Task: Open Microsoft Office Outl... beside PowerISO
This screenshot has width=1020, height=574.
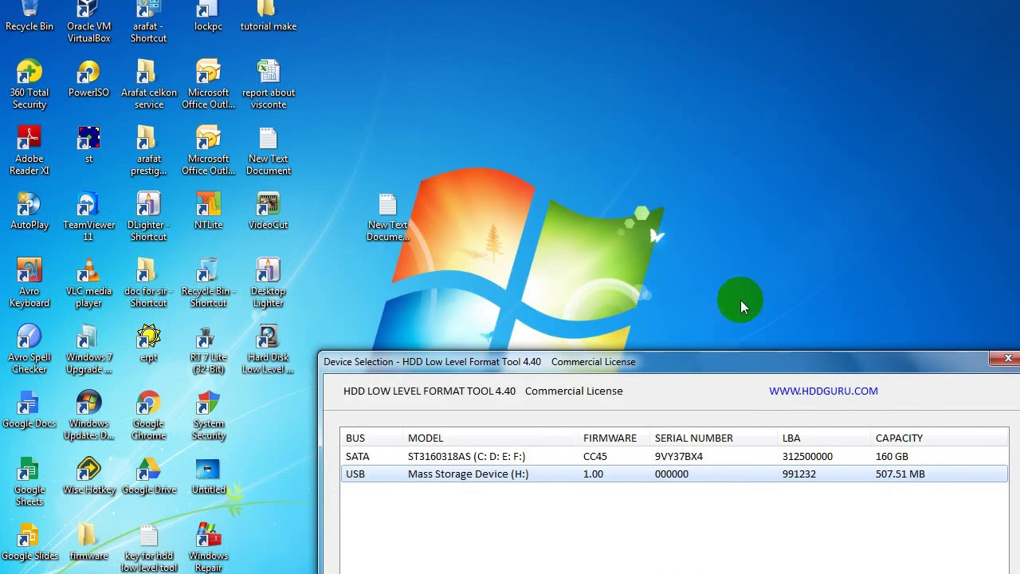Action: (x=208, y=84)
